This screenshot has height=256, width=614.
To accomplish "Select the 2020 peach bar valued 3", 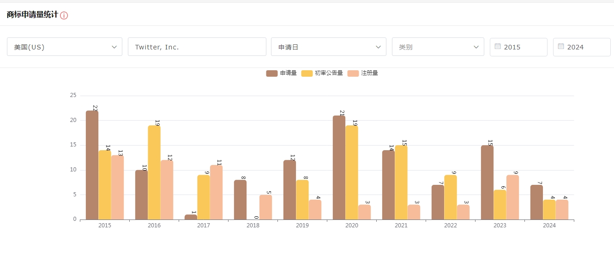I will click(x=364, y=212).
